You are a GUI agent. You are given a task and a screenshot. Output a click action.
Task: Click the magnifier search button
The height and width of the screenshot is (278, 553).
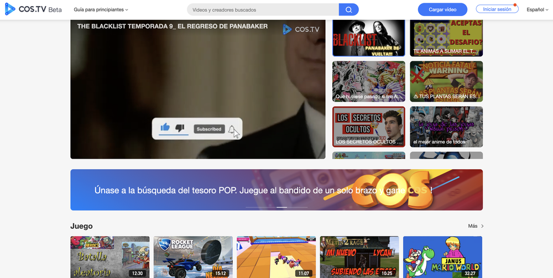(349, 9)
